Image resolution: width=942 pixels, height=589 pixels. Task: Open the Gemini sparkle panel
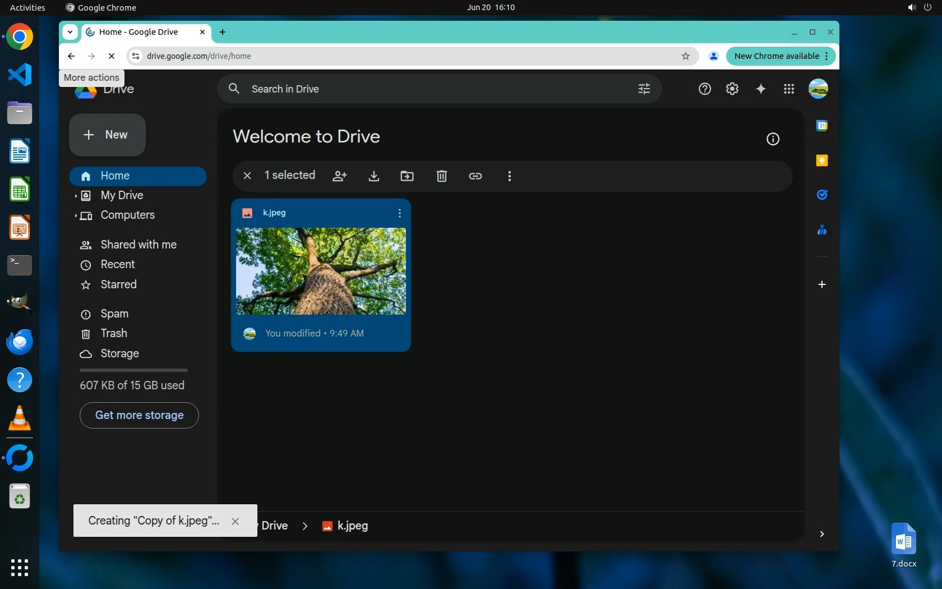(x=761, y=89)
